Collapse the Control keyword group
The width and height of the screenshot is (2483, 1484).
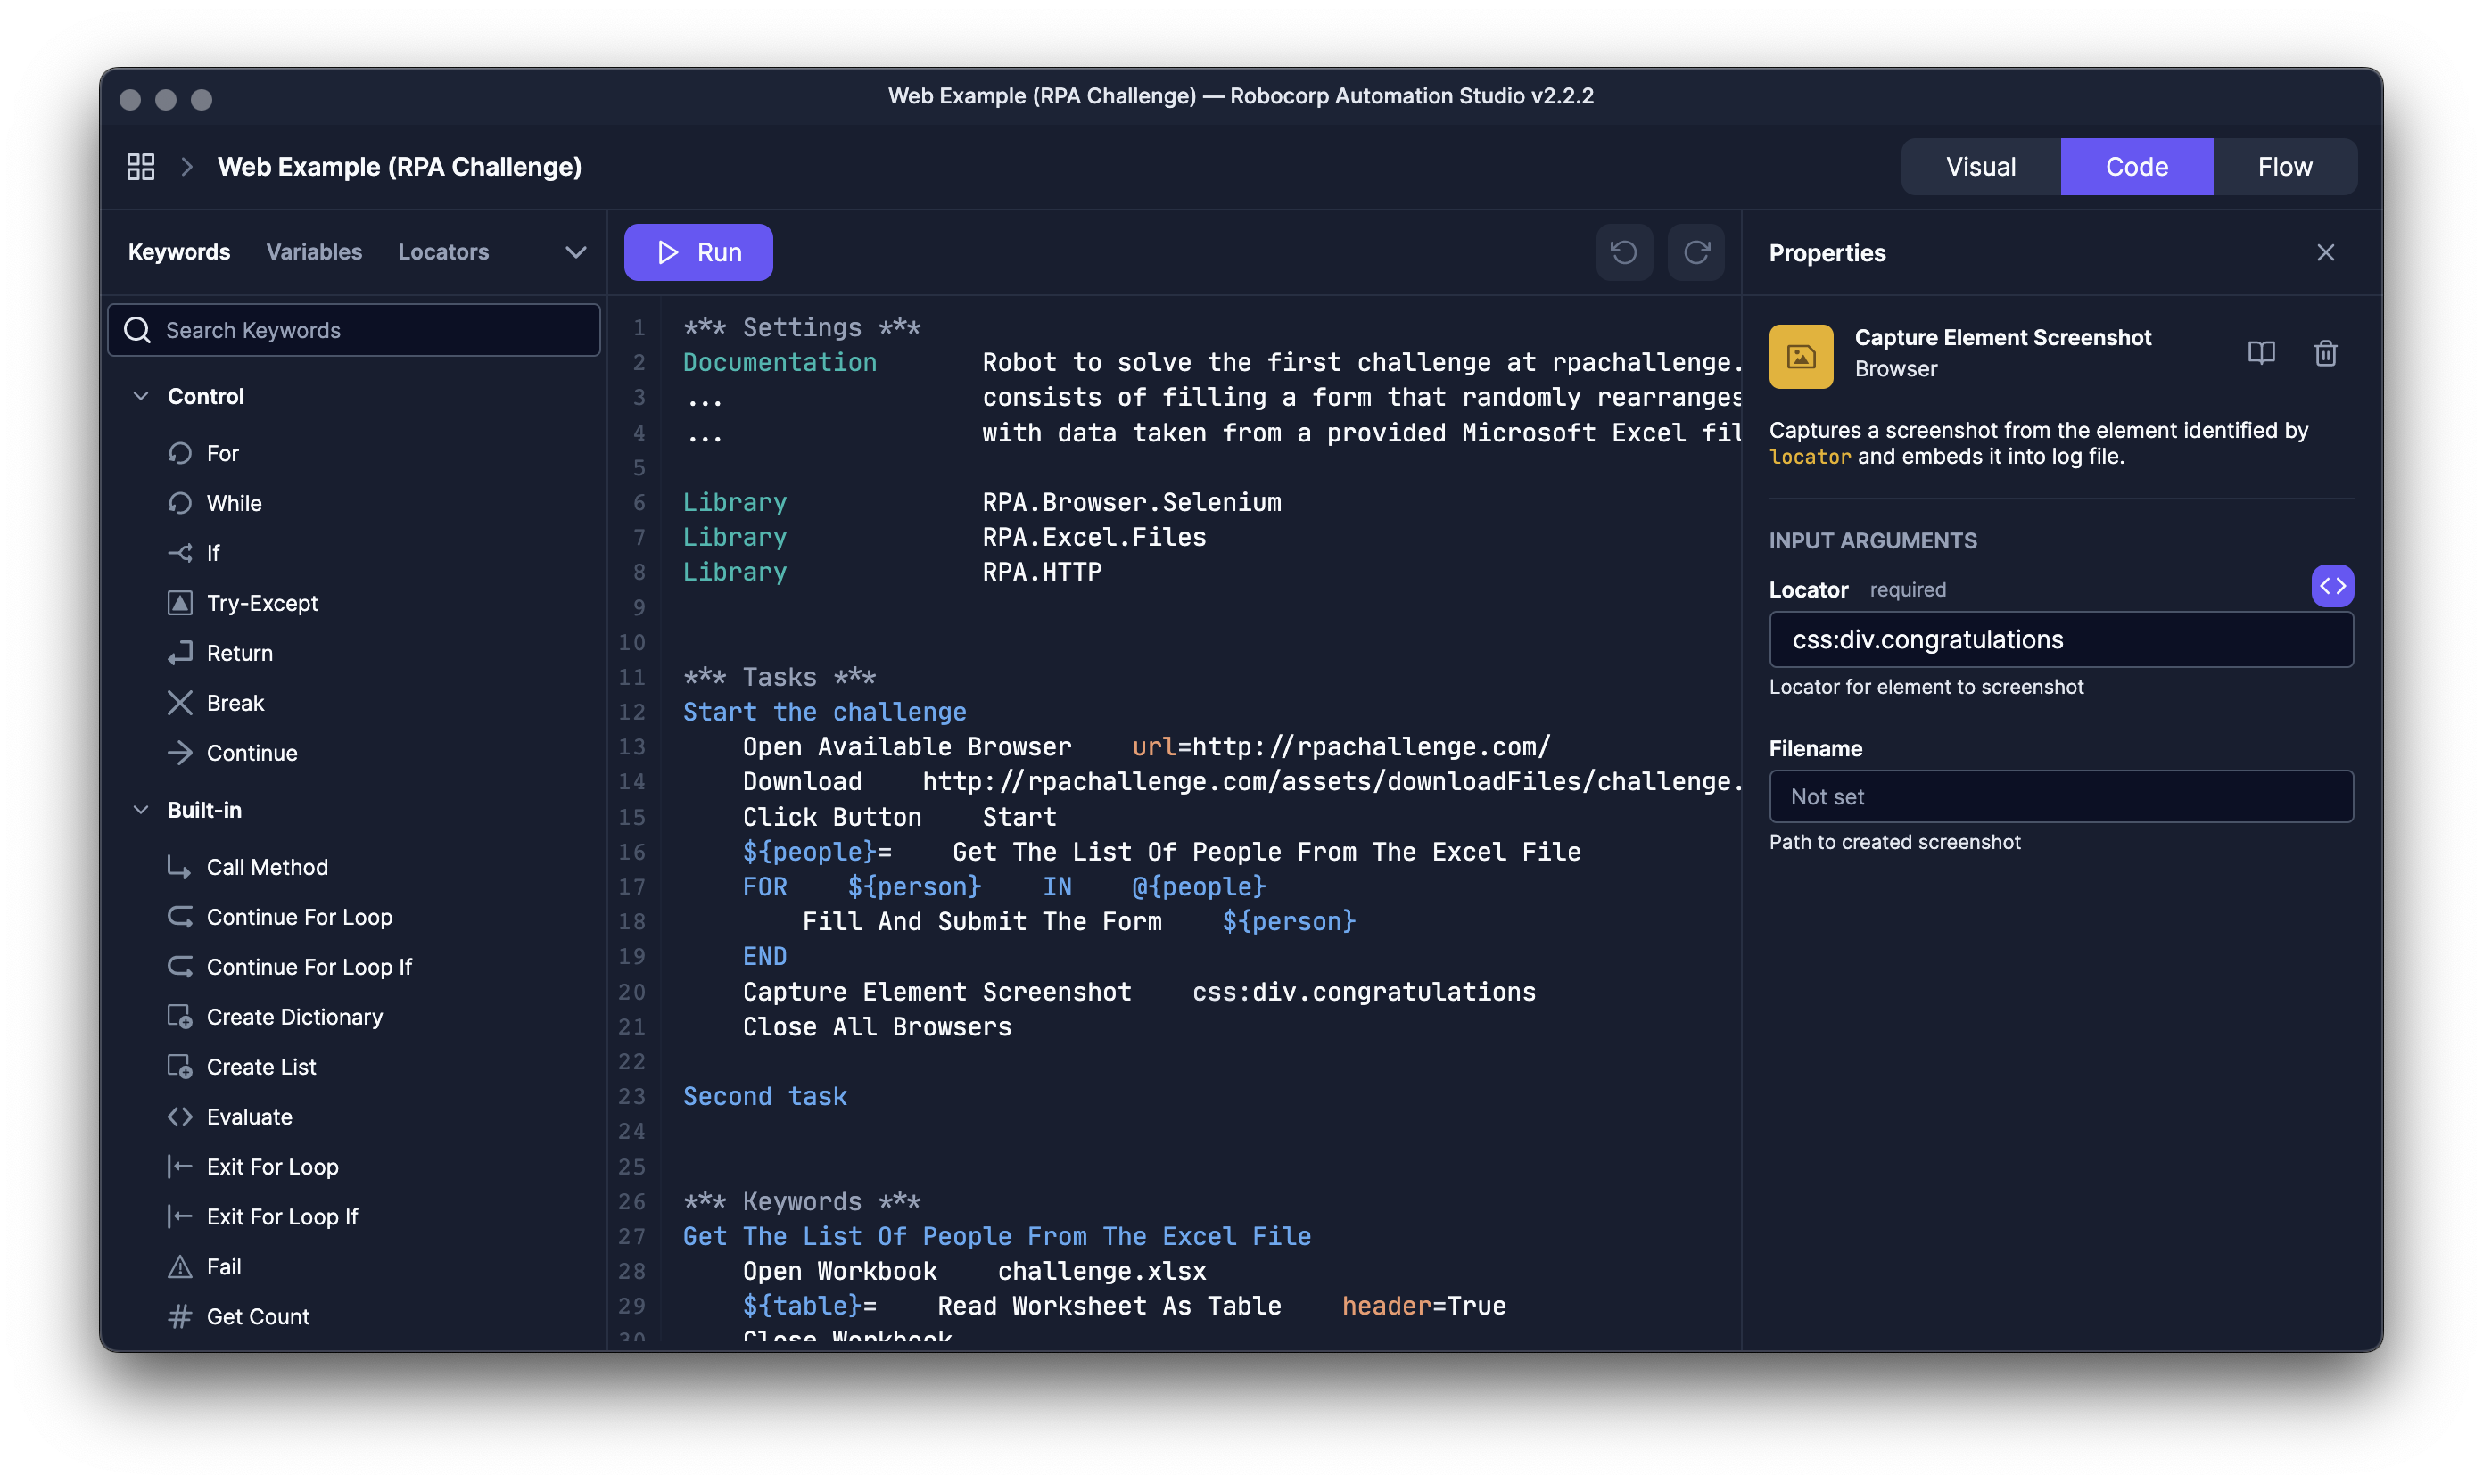(141, 396)
